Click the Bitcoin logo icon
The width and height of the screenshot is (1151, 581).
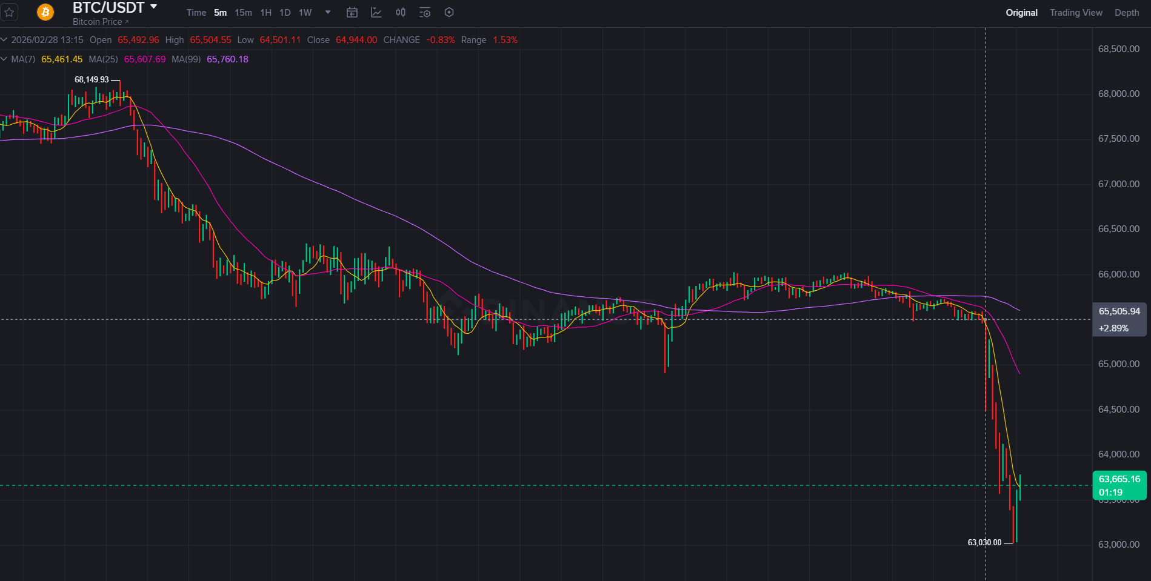pos(44,12)
